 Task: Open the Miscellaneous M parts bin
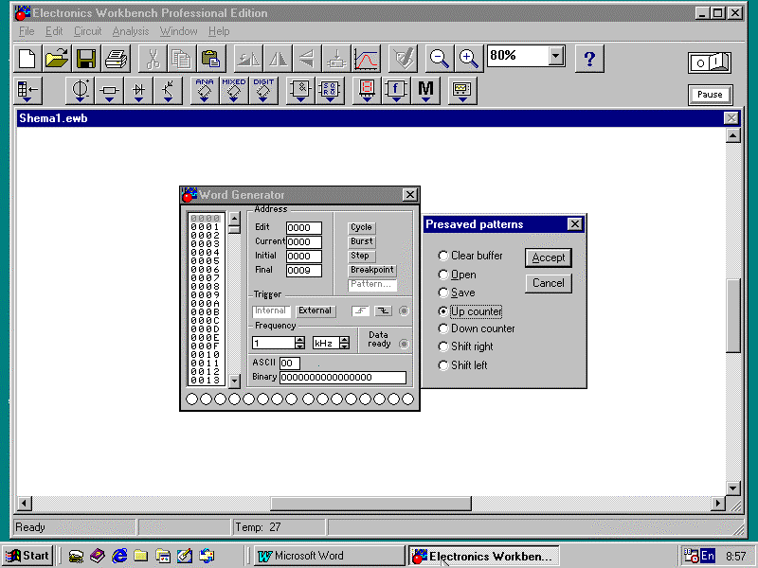(x=425, y=90)
